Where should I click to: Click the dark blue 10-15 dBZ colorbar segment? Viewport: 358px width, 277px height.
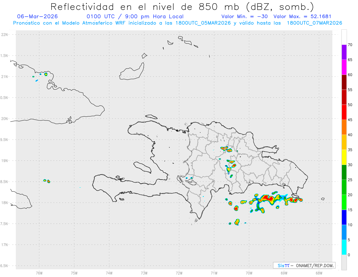coord(344,217)
